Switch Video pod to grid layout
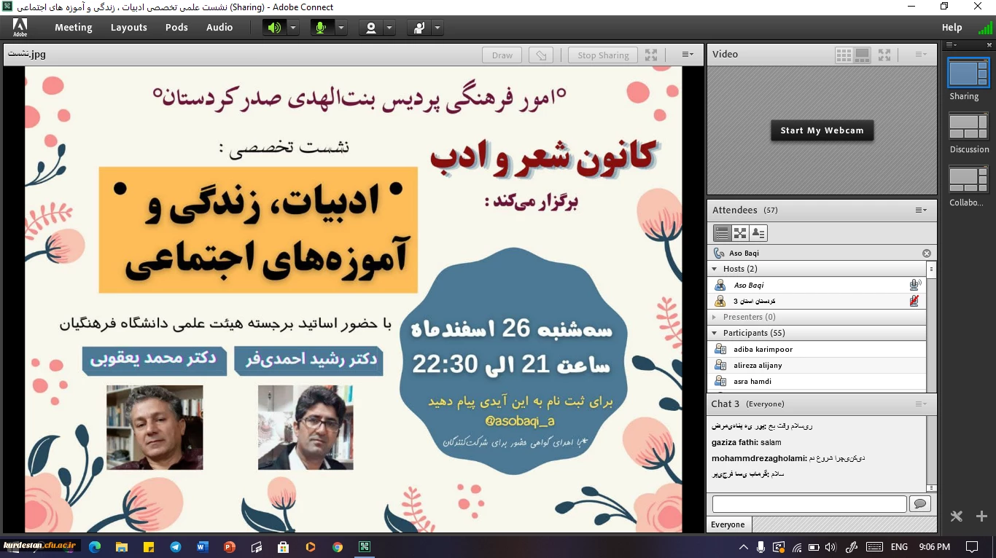The height and width of the screenshot is (558, 996). [x=844, y=55]
